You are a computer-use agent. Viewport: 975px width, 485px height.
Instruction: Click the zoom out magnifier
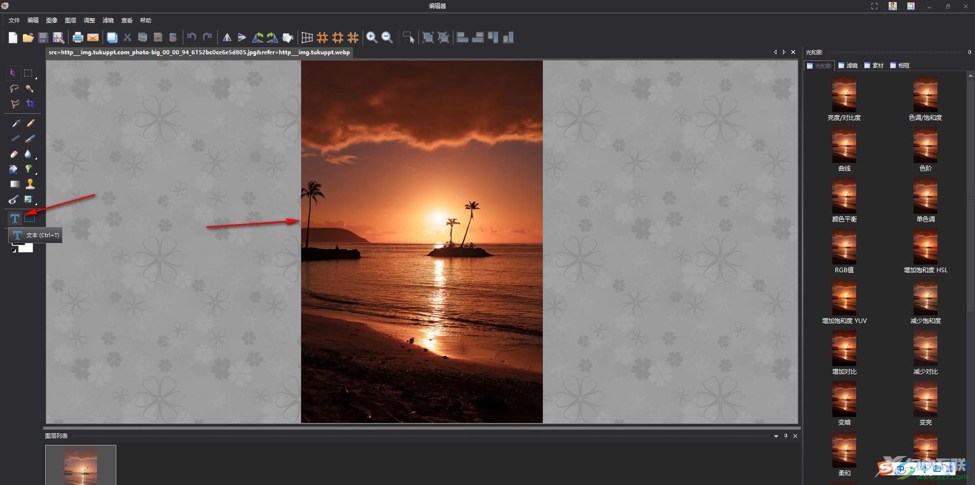click(x=387, y=38)
